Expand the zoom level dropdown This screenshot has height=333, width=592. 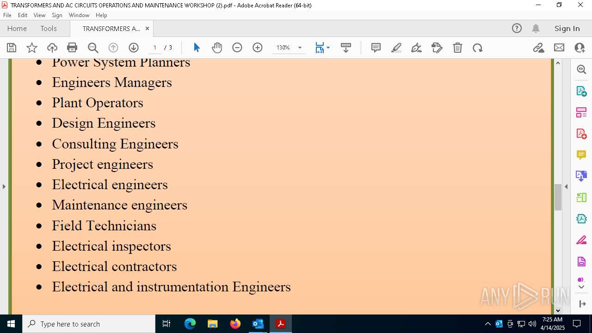tap(300, 48)
